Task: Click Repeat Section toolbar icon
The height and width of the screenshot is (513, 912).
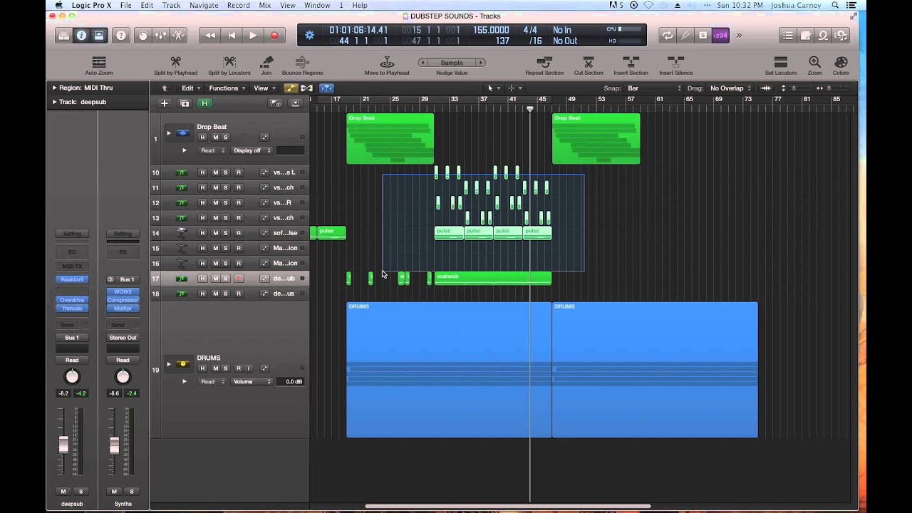Action: click(x=544, y=63)
